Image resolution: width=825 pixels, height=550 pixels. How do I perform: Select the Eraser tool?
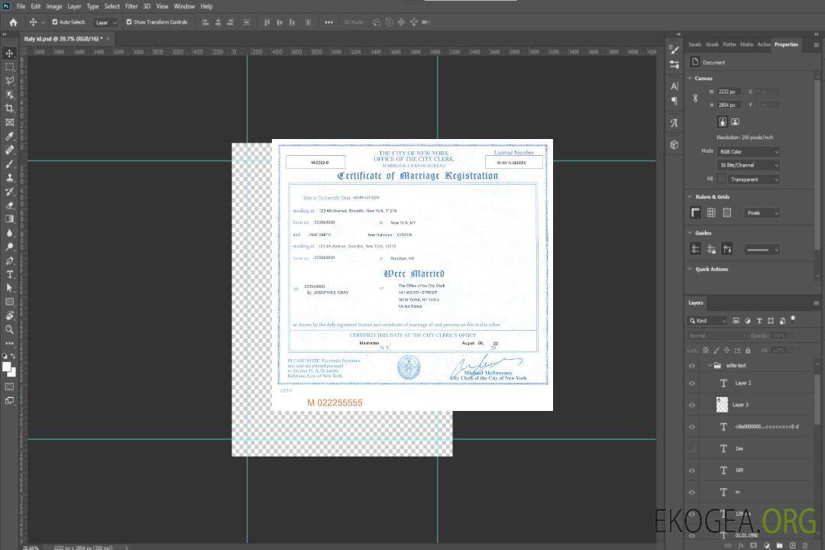9,205
